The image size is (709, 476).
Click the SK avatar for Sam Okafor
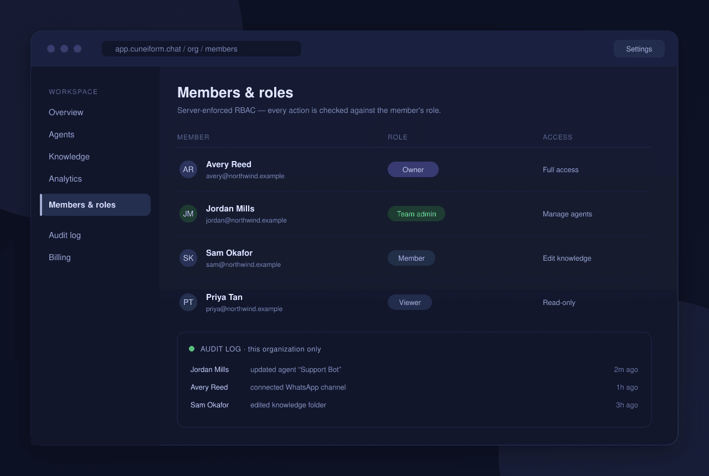click(x=188, y=258)
